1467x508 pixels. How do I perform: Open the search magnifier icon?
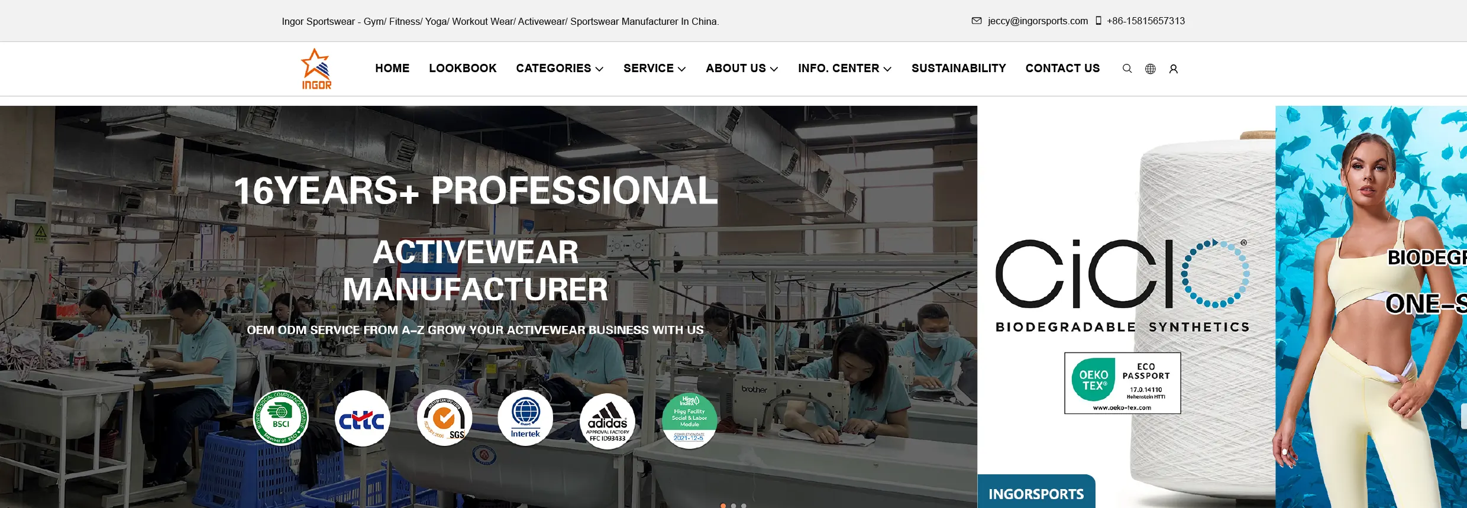coord(1127,69)
